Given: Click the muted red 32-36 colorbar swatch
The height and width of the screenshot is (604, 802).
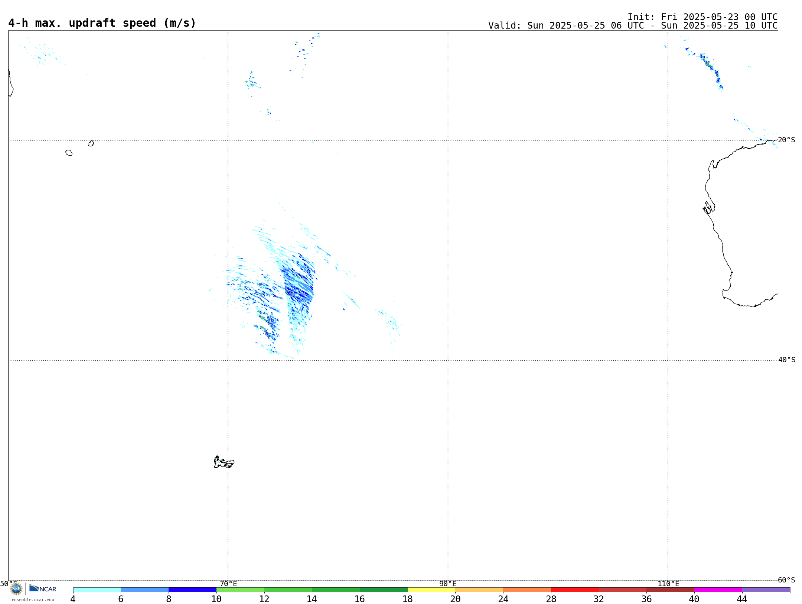Looking at the screenshot, I should 623,590.
